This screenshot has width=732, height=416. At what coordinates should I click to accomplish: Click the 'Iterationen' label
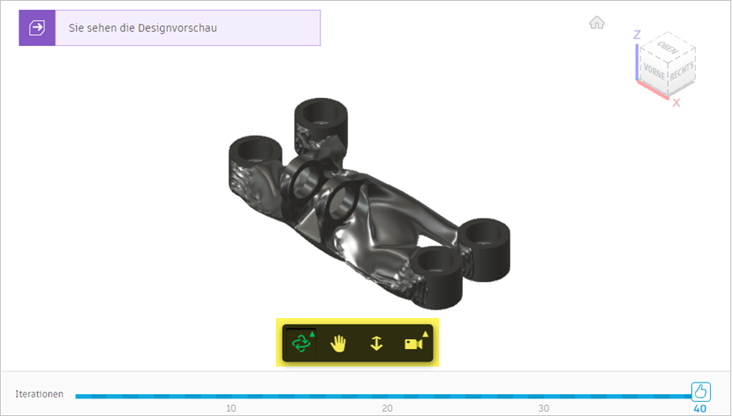(x=39, y=394)
